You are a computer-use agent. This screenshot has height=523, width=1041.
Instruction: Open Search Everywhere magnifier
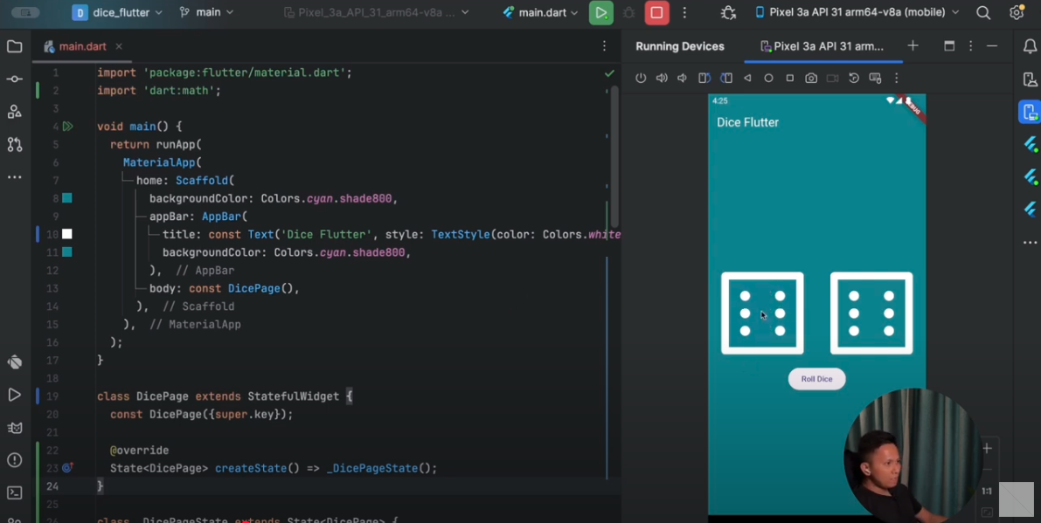[x=983, y=12]
